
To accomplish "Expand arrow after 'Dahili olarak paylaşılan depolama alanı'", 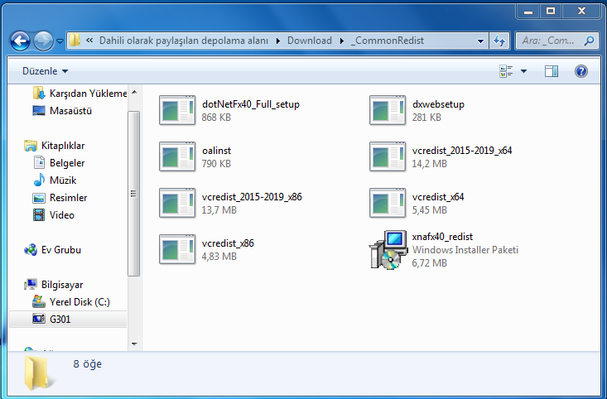I will (278, 41).
